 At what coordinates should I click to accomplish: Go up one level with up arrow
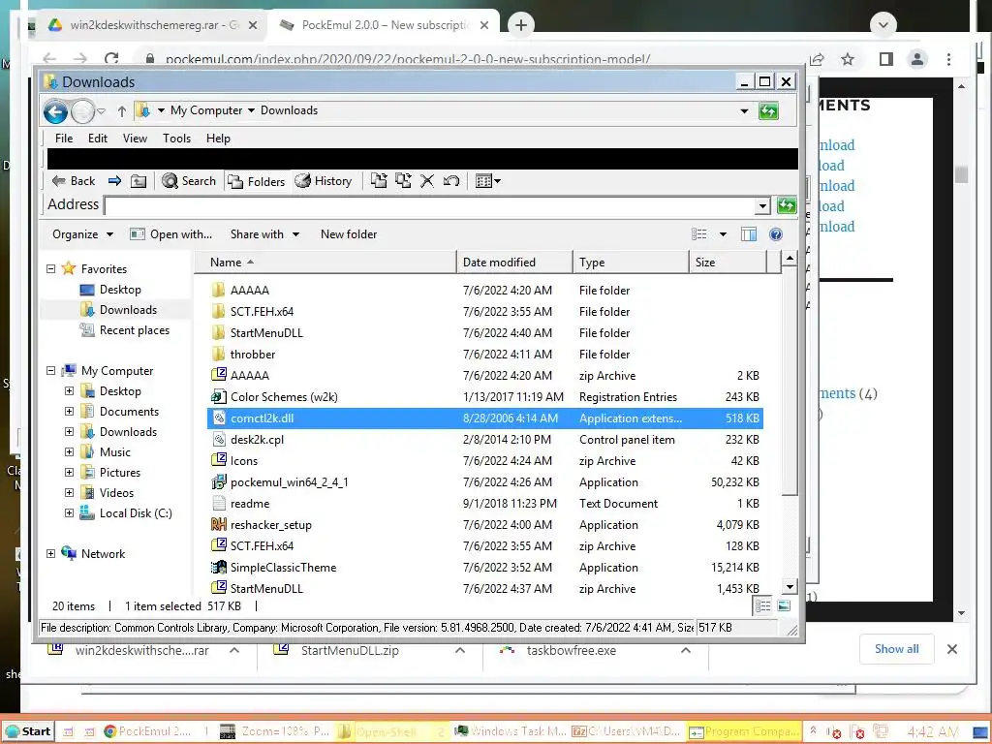(121, 111)
